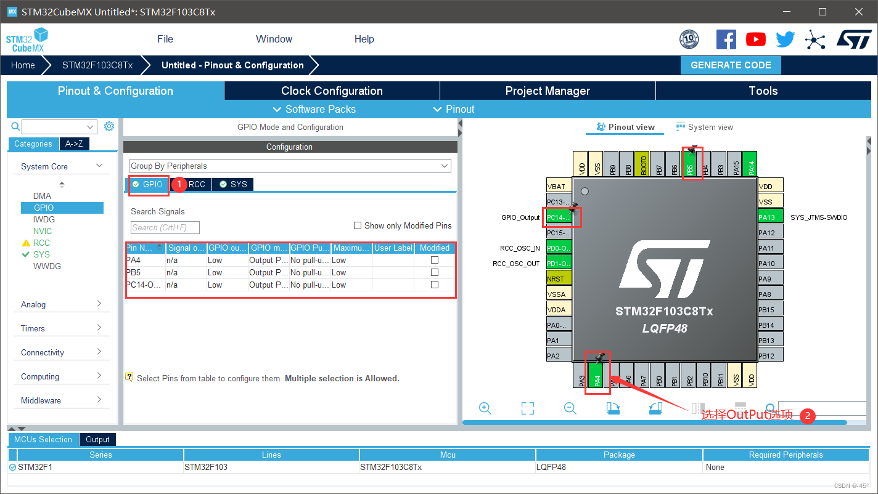Open the ST Twitter icon
The image size is (878, 494).
point(786,39)
